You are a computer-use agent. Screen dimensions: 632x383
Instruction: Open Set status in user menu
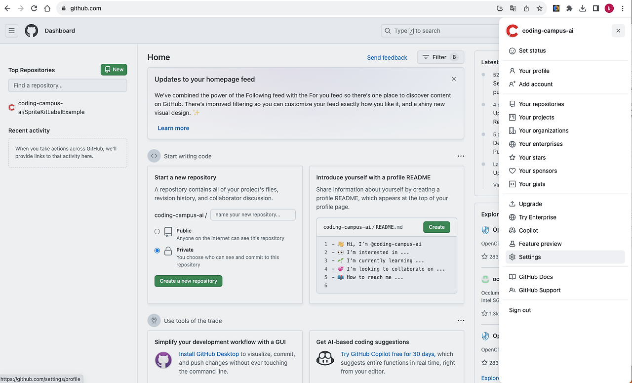click(x=565, y=51)
